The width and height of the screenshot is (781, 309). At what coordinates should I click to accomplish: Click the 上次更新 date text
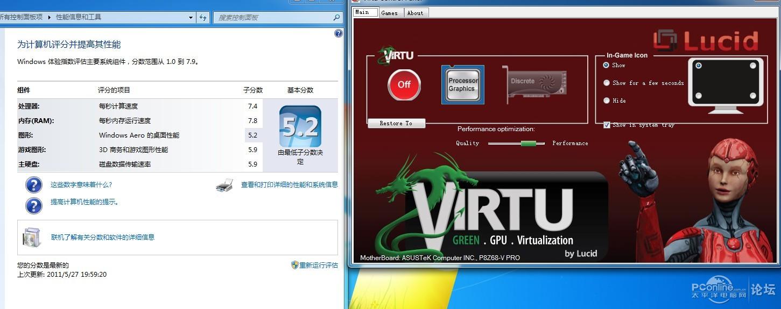click(62, 274)
